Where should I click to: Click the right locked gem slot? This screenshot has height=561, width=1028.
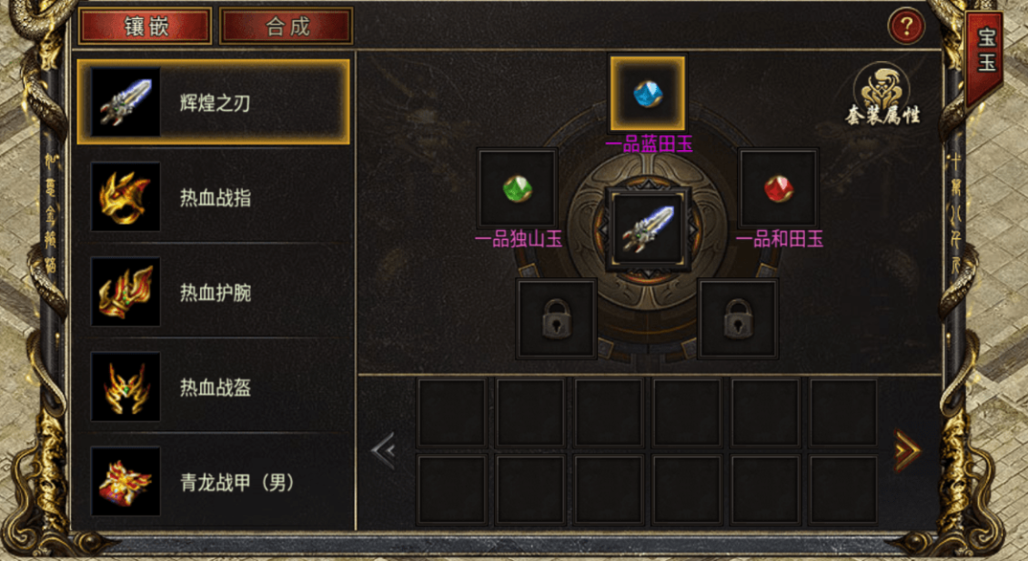(738, 318)
